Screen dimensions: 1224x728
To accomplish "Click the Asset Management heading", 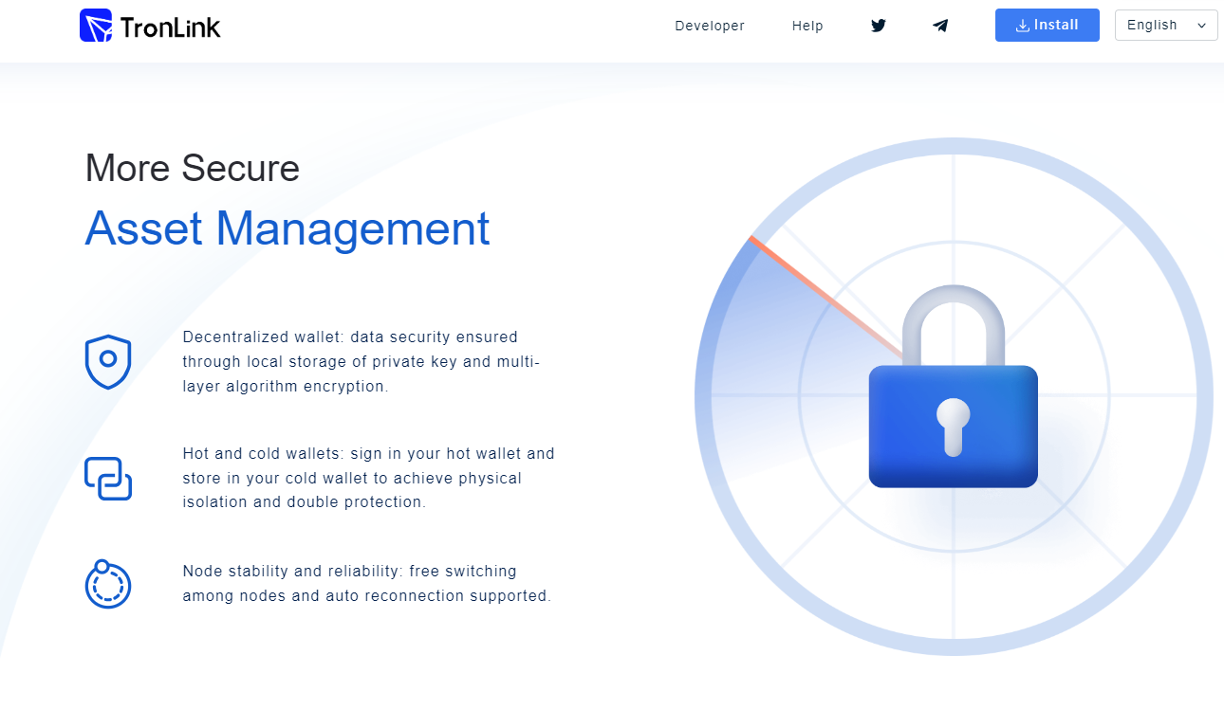I will pyautogui.click(x=287, y=228).
